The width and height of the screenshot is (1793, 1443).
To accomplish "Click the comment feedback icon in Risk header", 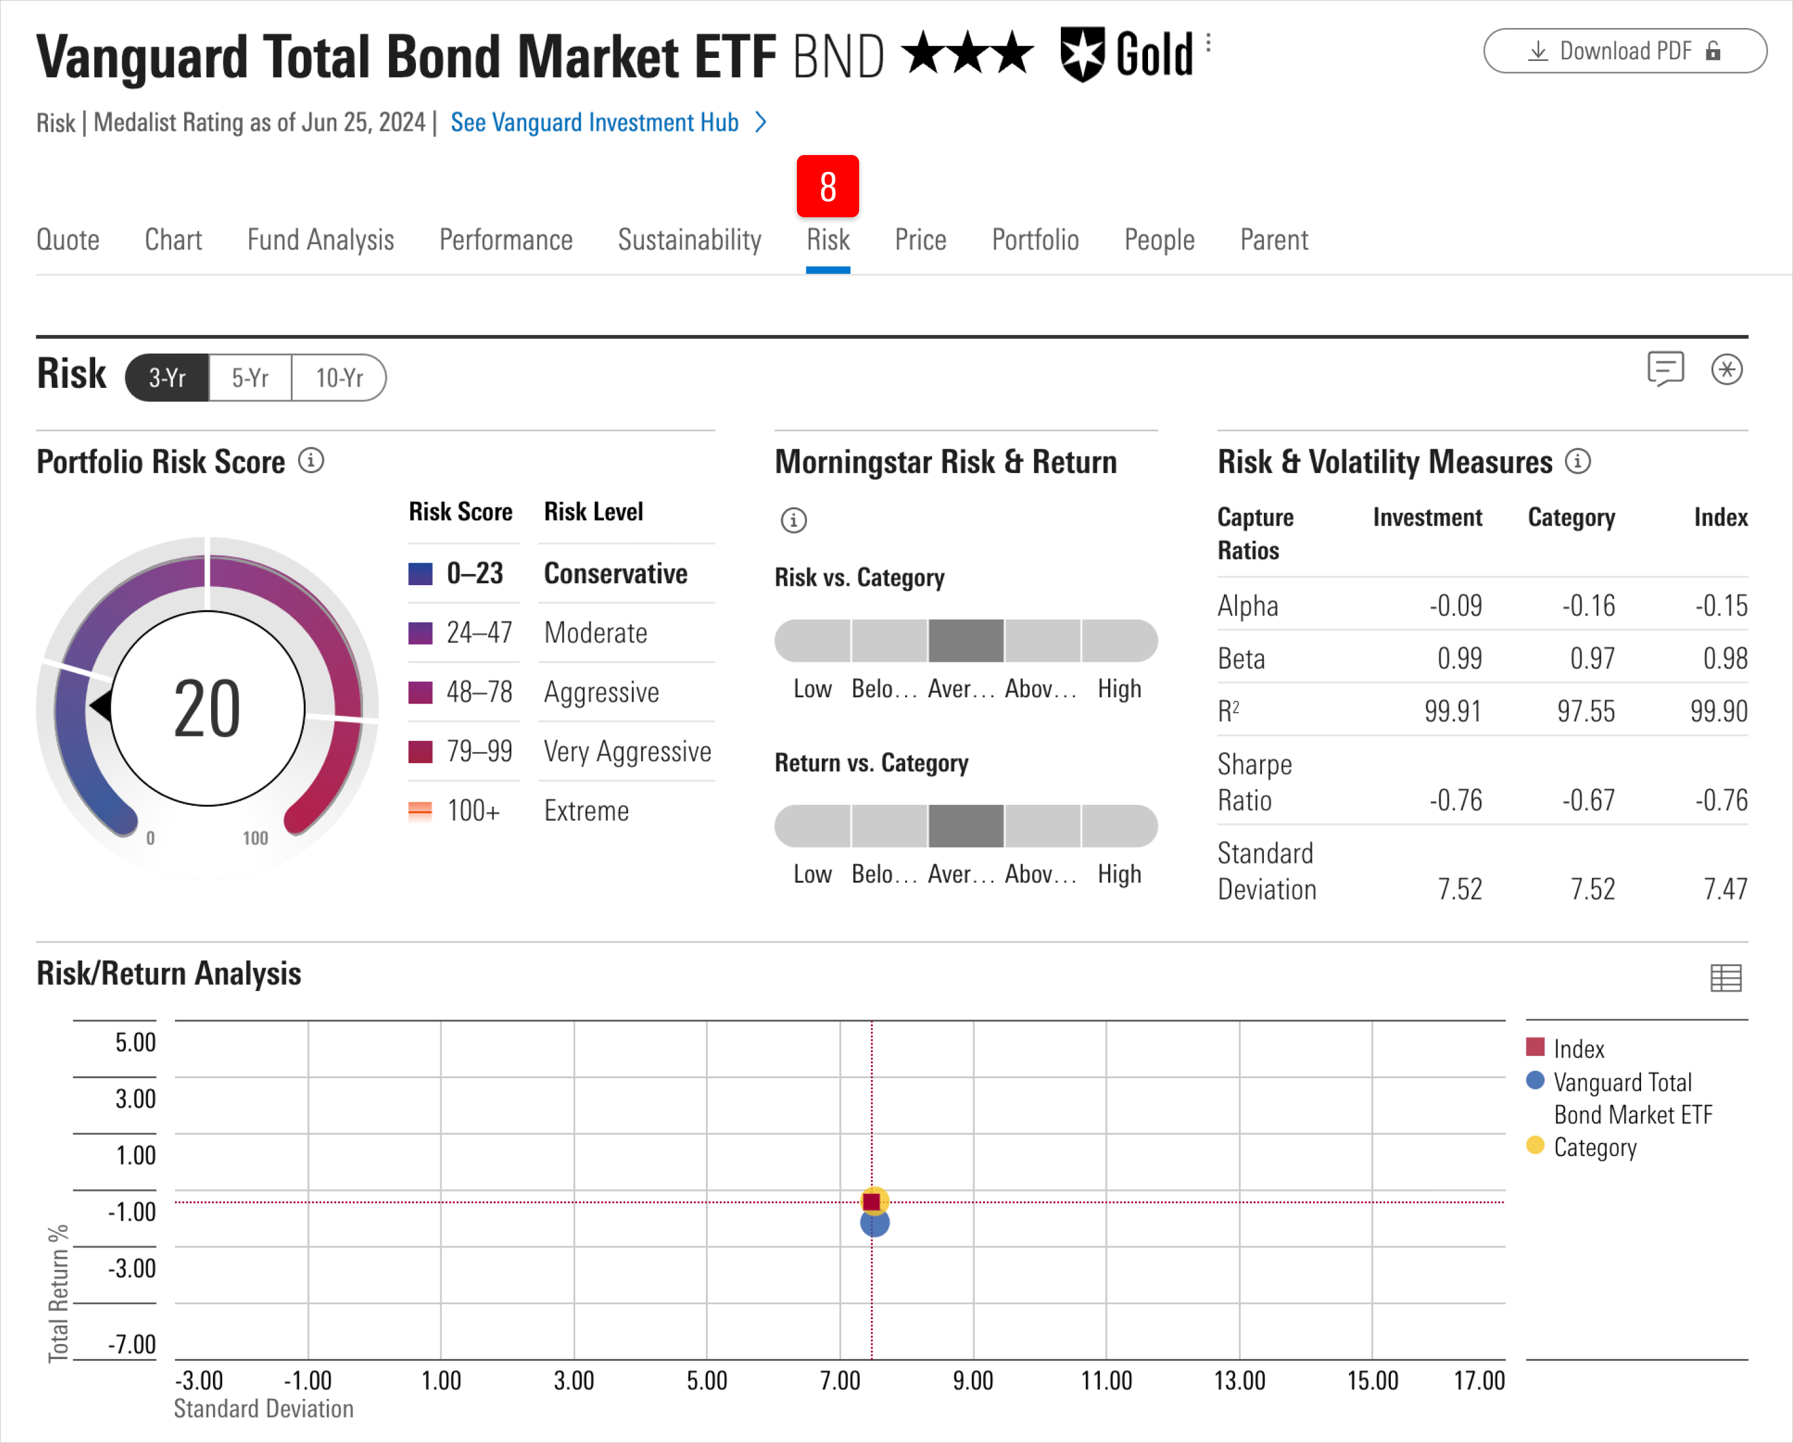I will pyautogui.click(x=1665, y=369).
